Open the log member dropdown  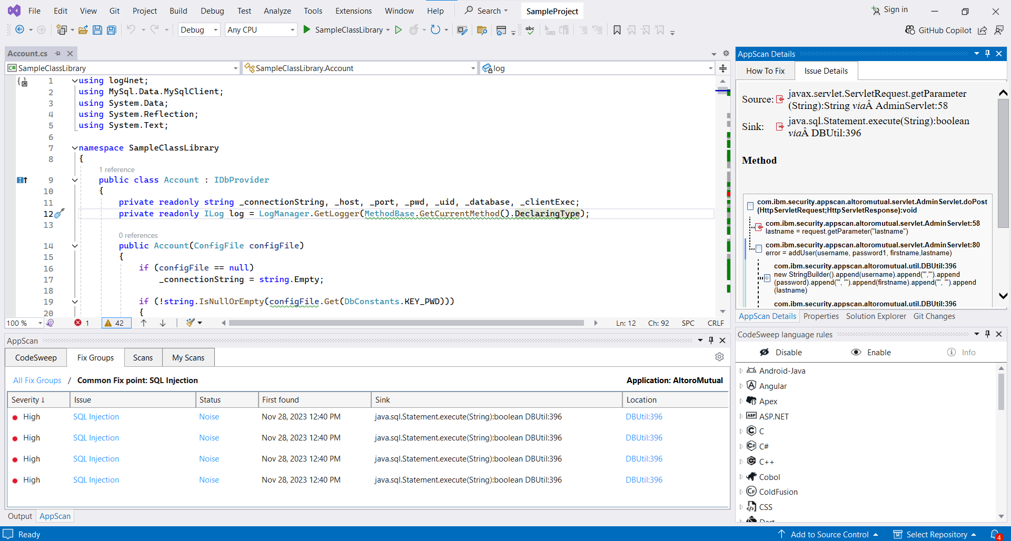(598, 68)
